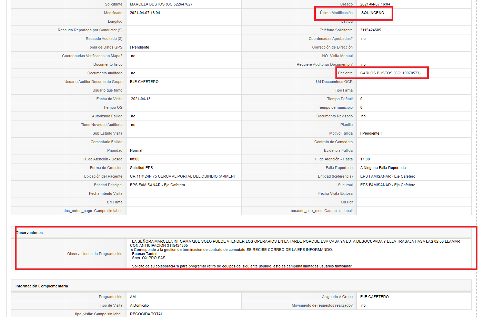Click the Observaciones de Programación text block

tap(299, 254)
